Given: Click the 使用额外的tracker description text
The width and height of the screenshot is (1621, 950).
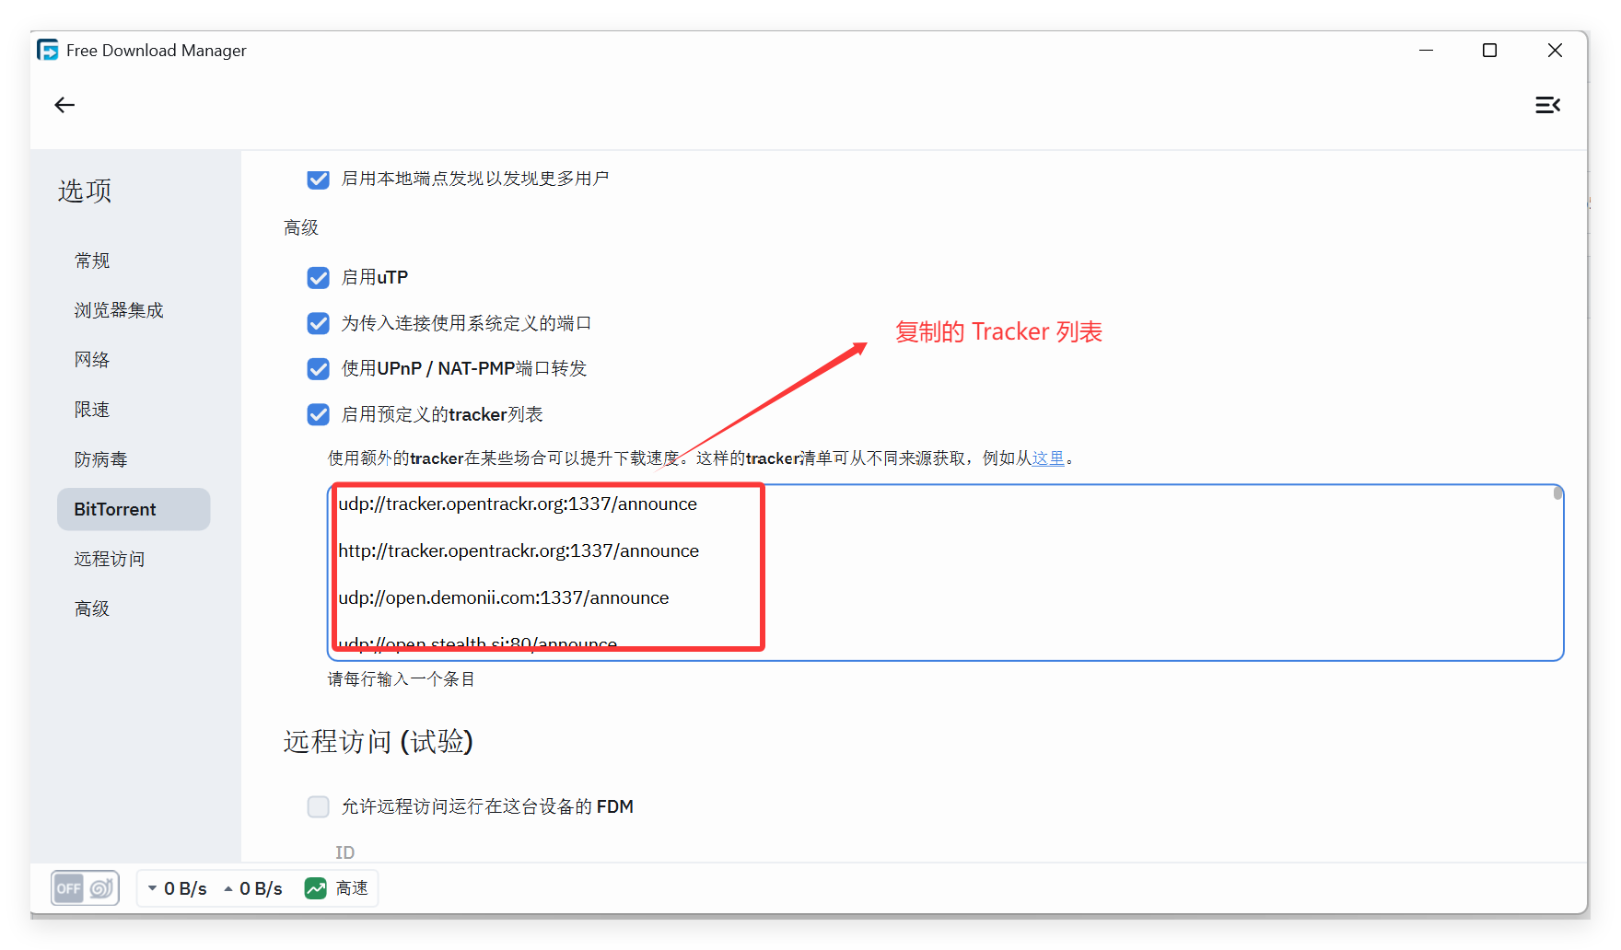Looking at the screenshot, I should (x=701, y=458).
